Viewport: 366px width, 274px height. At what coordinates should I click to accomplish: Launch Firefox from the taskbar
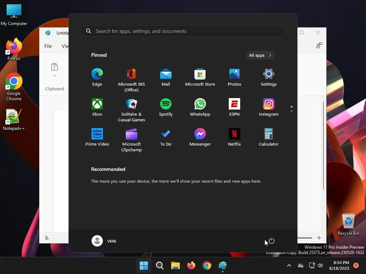[x=191, y=265]
